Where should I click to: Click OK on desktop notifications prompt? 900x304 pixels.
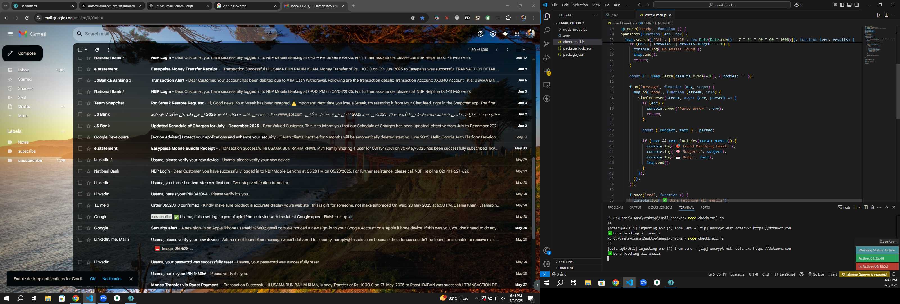(x=93, y=279)
